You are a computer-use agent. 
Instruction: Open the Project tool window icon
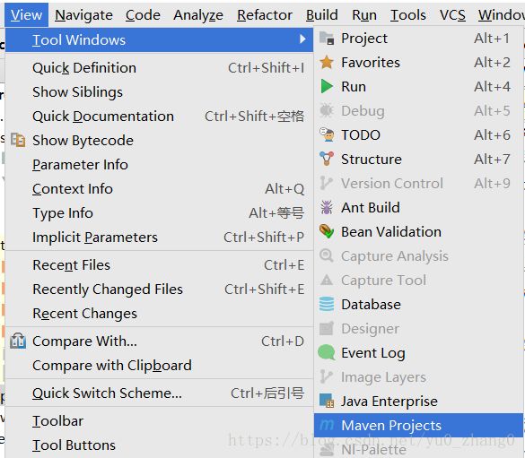(x=327, y=39)
